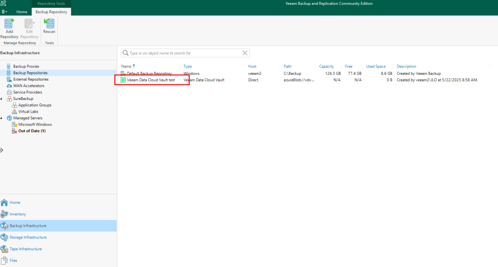Open the Inventory navigation view

point(18,214)
